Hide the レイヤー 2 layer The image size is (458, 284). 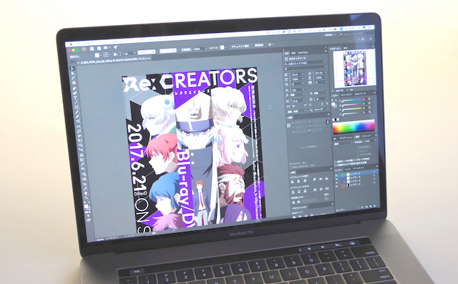338,185
